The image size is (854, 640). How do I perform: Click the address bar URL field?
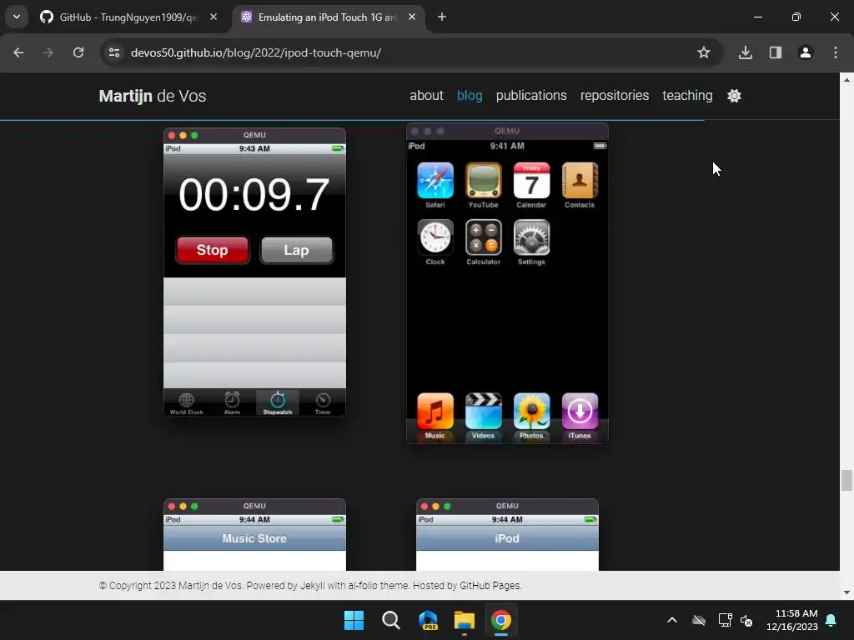(x=403, y=52)
